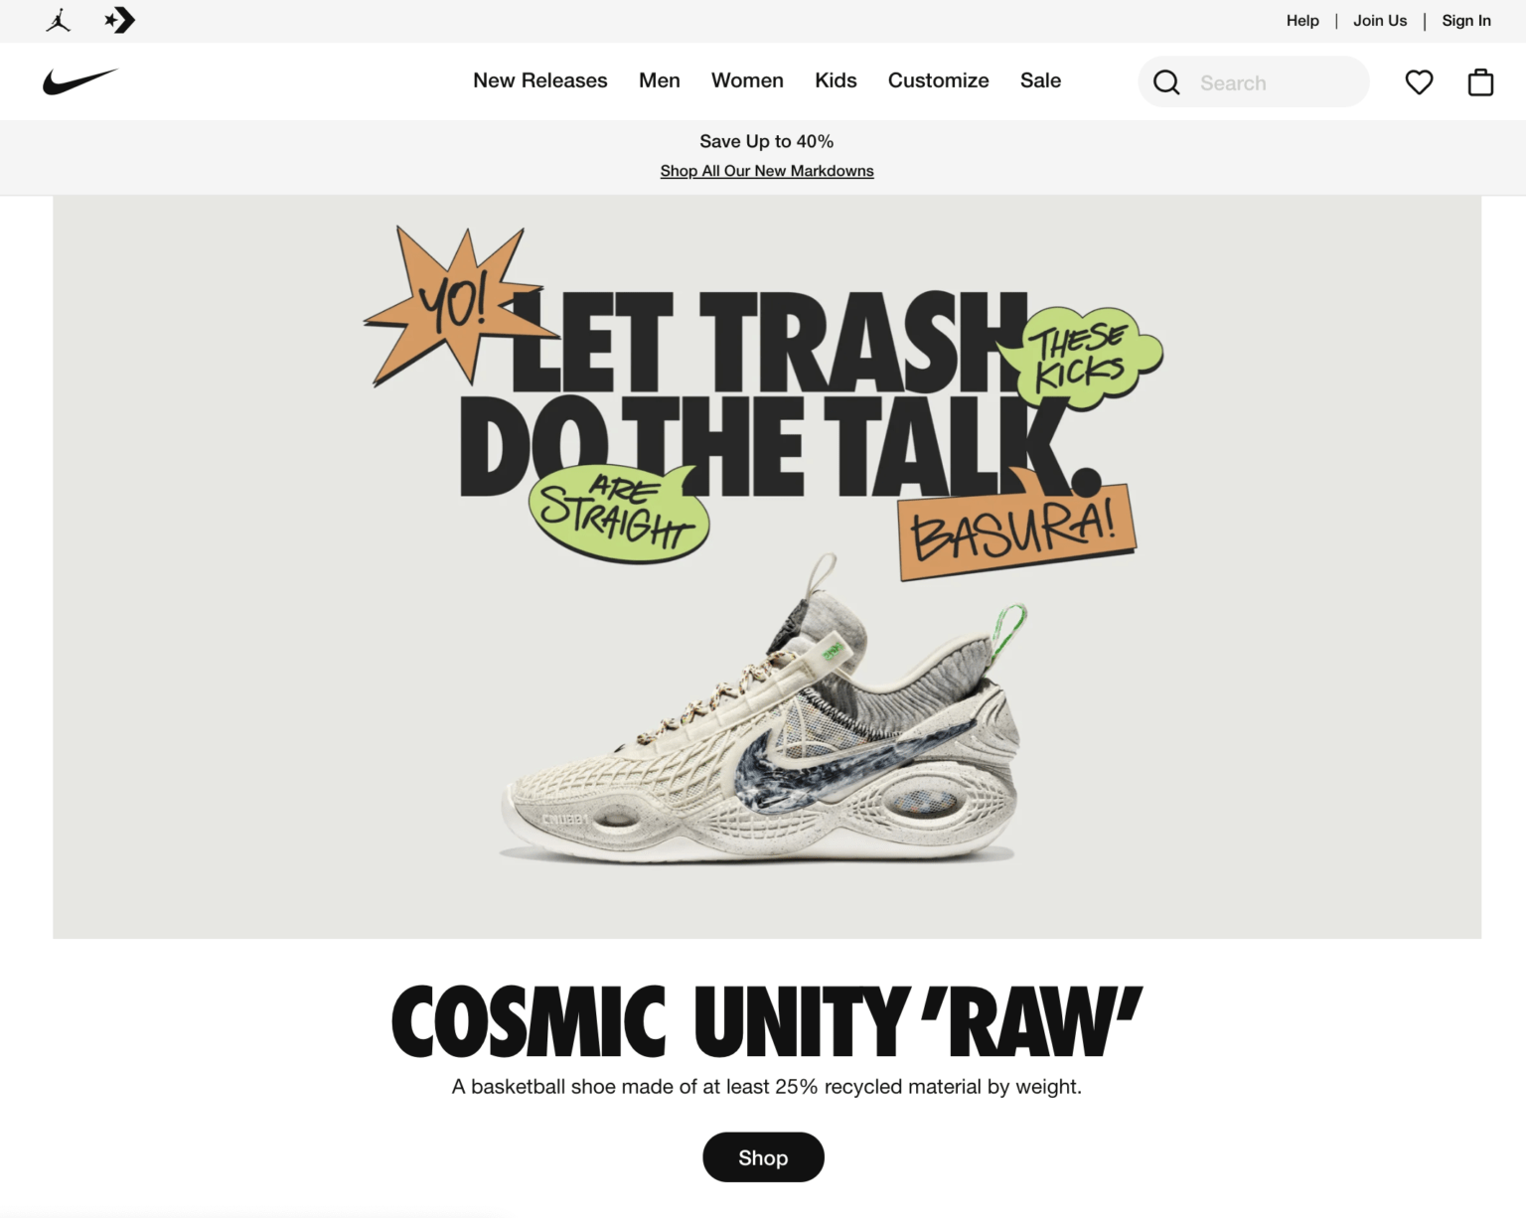Click the Help link
The height and width of the screenshot is (1218, 1526).
click(x=1302, y=21)
